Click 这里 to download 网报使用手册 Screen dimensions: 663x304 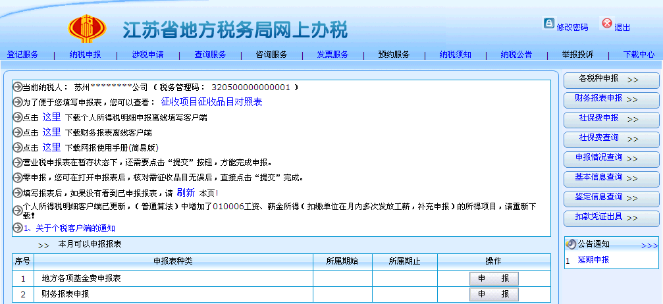click(51, 147)
